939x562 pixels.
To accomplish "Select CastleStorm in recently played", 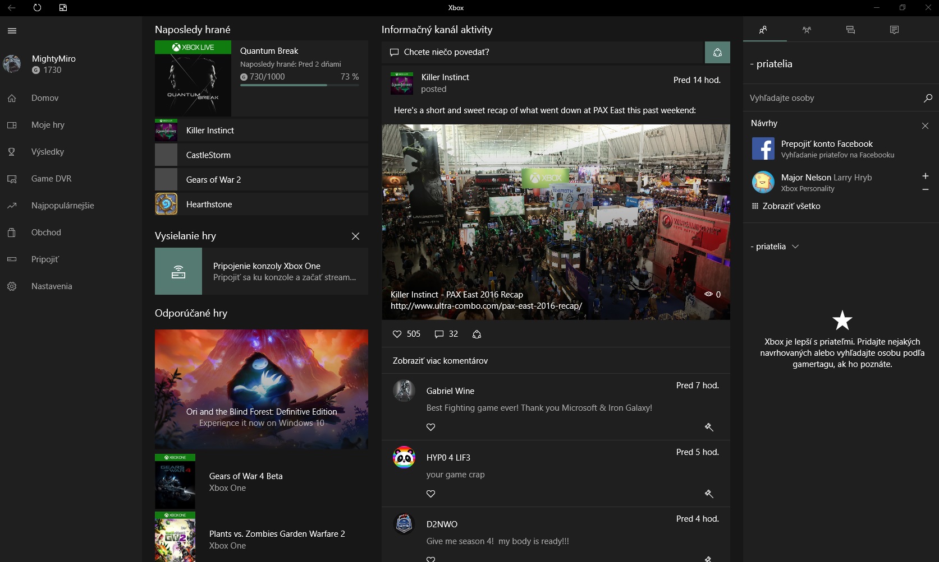I will pyautogui.click(x=262, y=155).
